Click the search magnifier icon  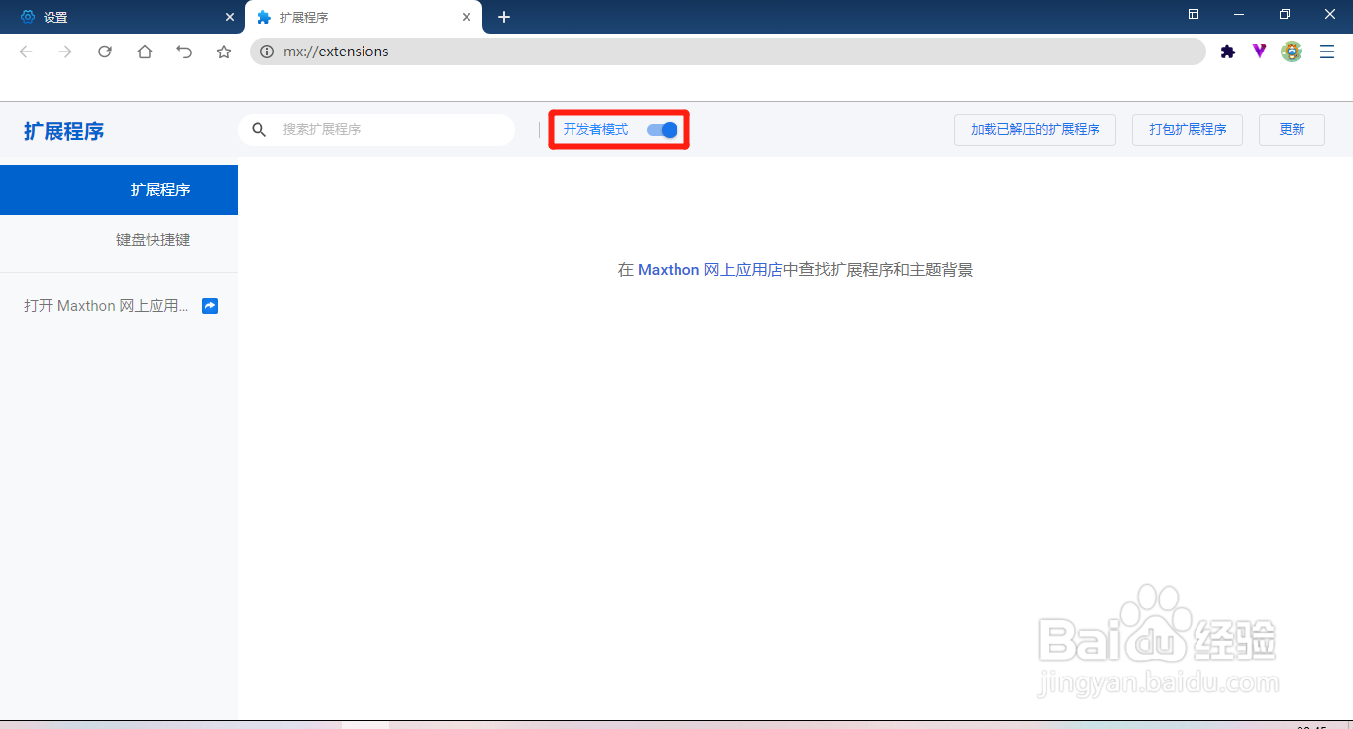260,129
